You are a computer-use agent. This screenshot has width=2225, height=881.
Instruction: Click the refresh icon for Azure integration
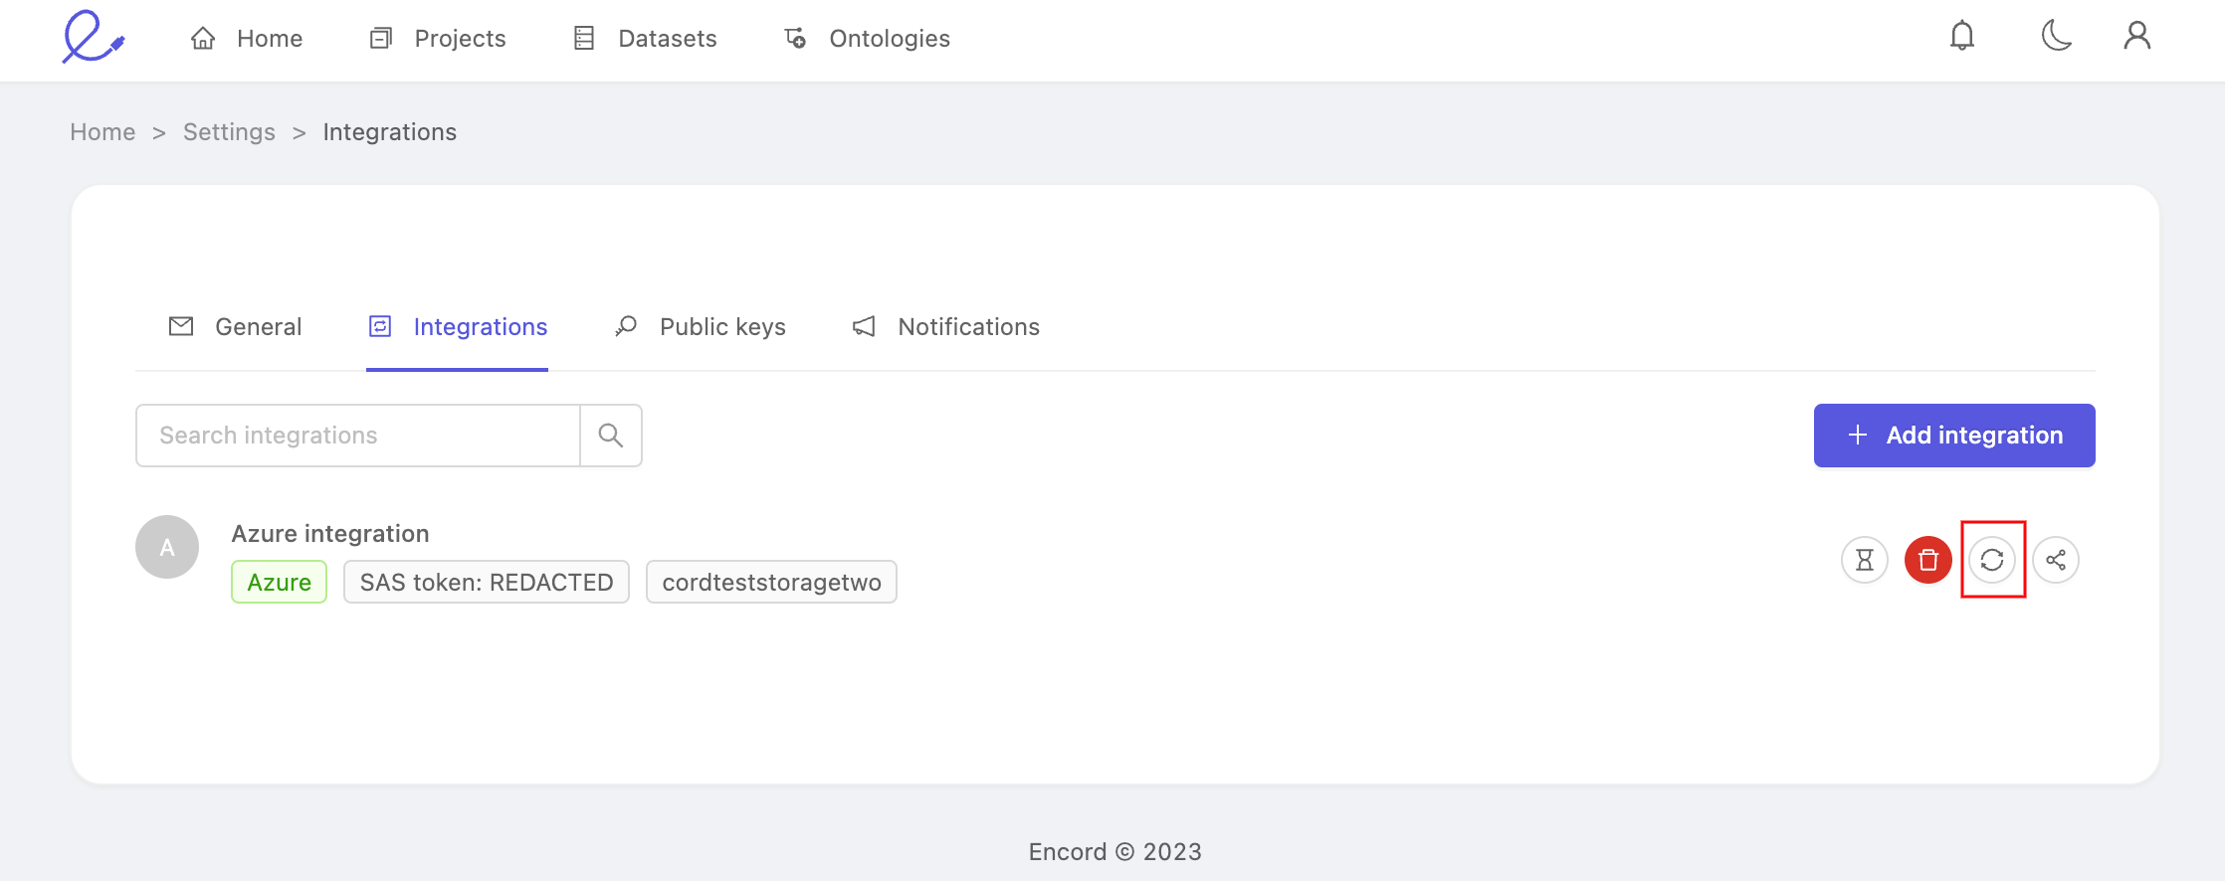[x=1992, y=560]
